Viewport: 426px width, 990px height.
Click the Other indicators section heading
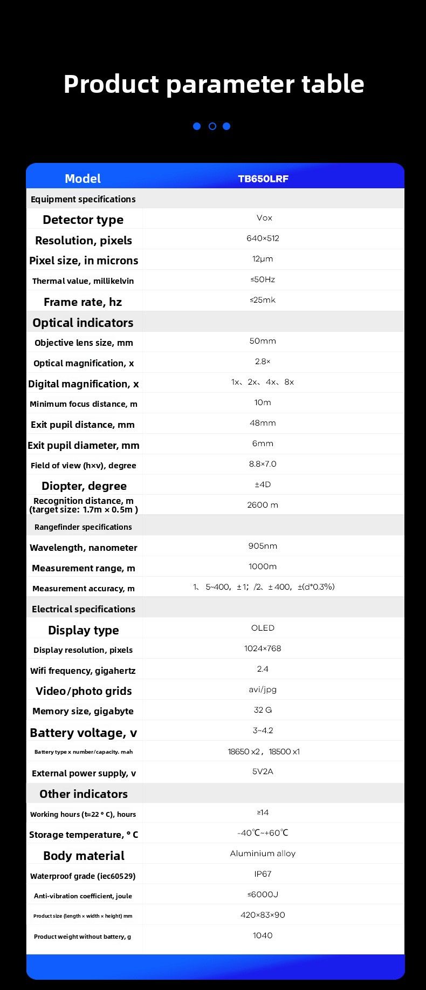[84, 794]
